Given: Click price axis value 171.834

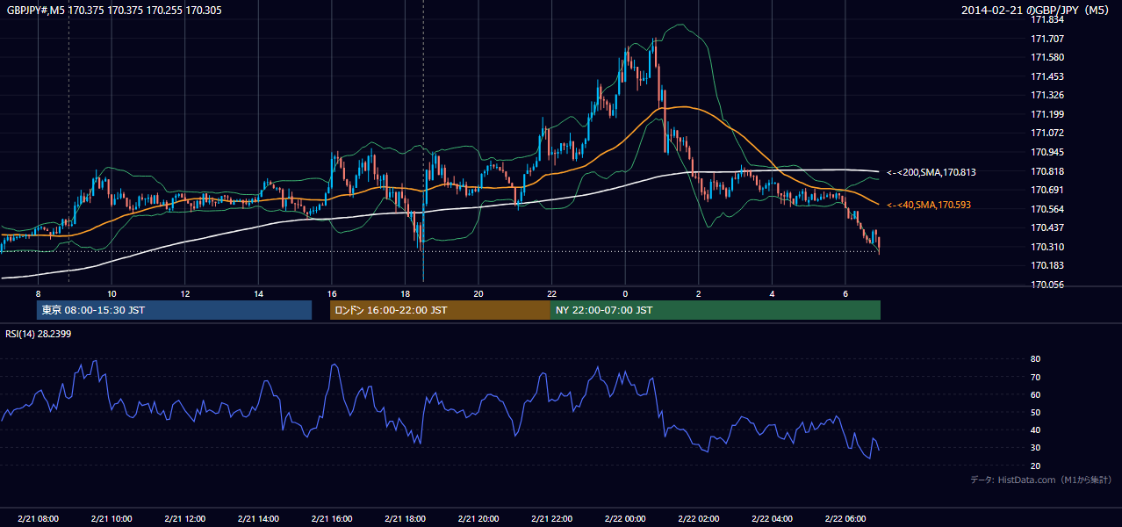Looking at the screenshot, I should tap(1046, 19).
